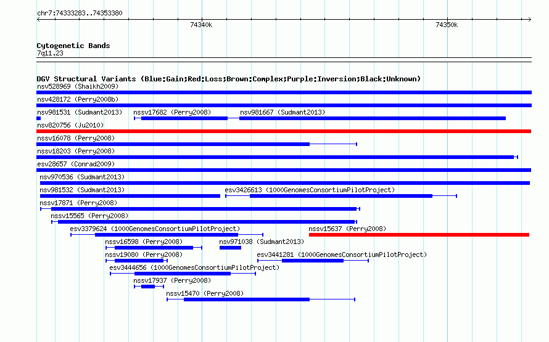This screenshot has width=549, height=342.
Task: Click the nsv528969 (Shaikh2009) variant bar
Action: (x=284, y=92)
